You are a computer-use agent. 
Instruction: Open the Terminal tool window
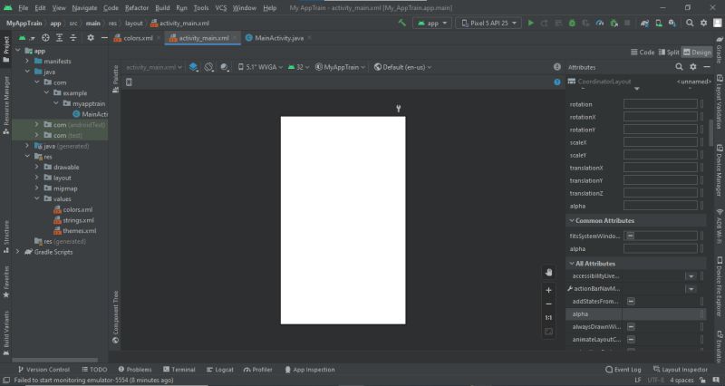tap(179, 370)
